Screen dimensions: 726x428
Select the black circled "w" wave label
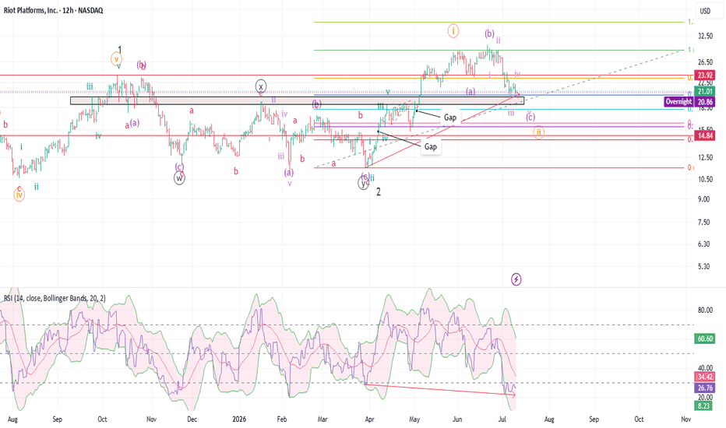[x=179, y=177]
